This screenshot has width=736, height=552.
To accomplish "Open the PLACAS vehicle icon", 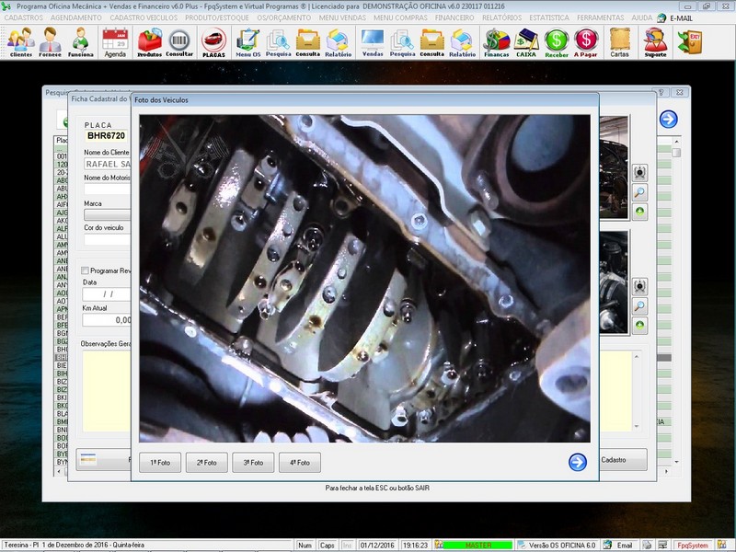I will (213, 41).
